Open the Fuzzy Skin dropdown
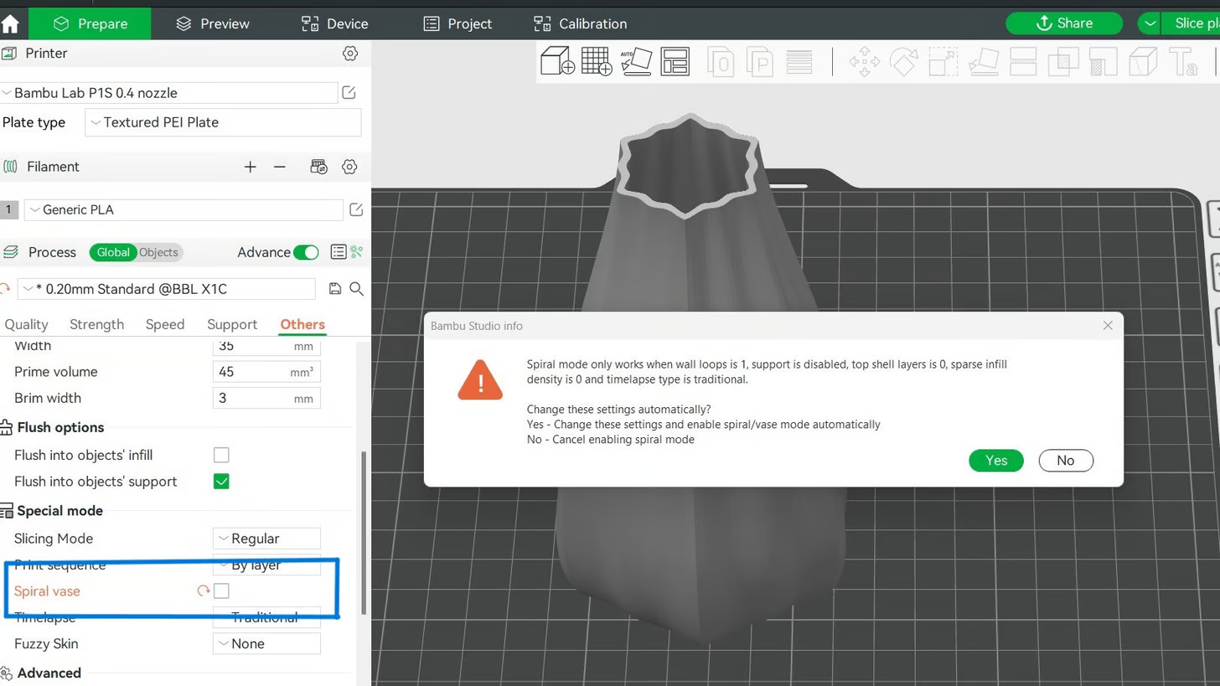Image resolution: width=1220 pixels, height=686 pixels. tap(266, 644)
